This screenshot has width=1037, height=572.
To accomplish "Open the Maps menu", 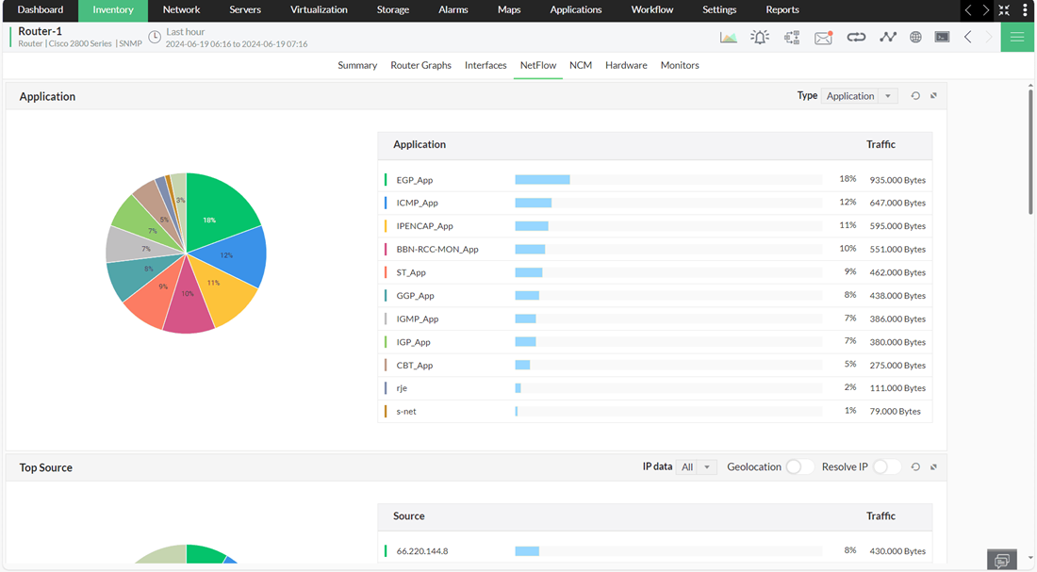I will point(508,10).
